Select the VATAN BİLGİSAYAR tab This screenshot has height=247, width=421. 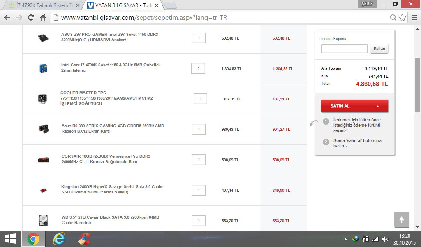click(122, 5)
